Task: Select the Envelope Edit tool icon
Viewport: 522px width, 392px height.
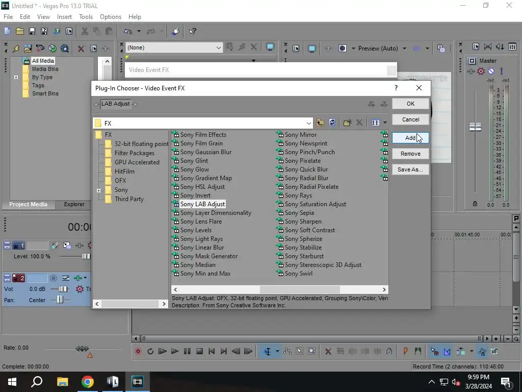Action: pyautogui.click(x=288, y=351)
